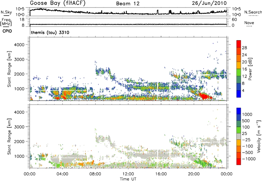This screenshot has width=262, height=181.
Task: Click the '-25' label on Velocity colorbar
Action: pos(247,140)
